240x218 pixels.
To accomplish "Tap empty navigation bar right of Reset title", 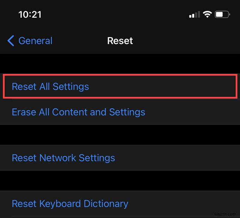I will 184,41.
